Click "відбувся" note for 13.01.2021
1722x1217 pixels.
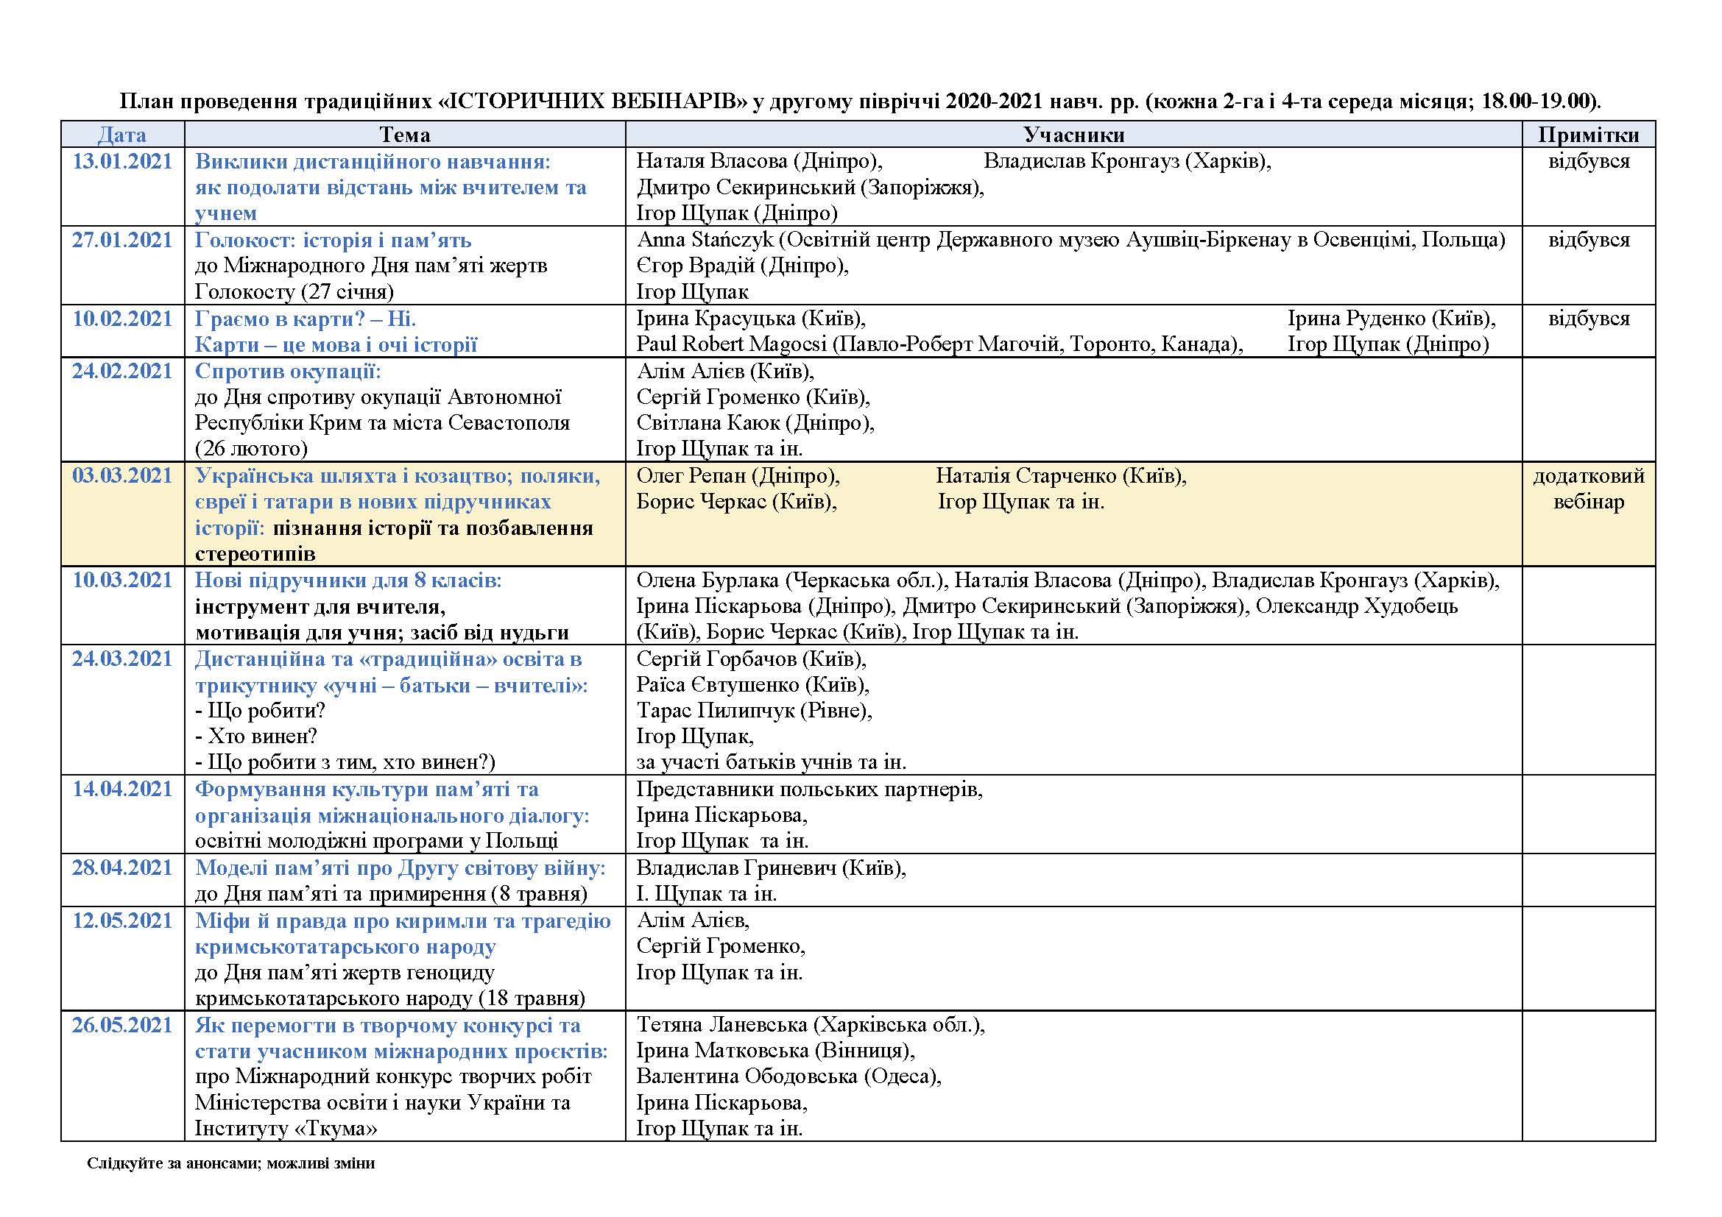(x=1589, y=161)
